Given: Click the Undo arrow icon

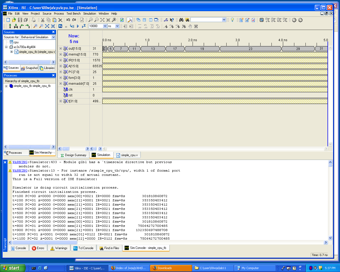Looking at the screenshot, I should [68, 20].
